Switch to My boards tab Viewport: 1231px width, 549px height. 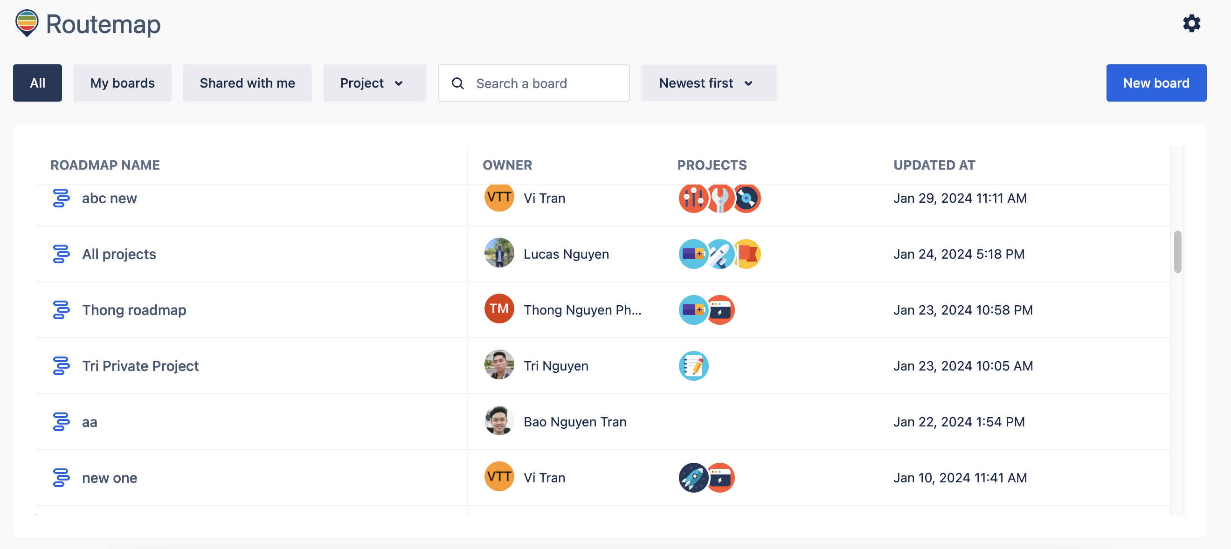click(122, 83)
